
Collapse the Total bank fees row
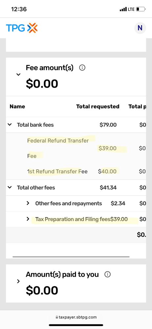tap(10, 124)
